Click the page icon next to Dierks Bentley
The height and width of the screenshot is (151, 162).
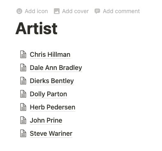click(23, 81)
